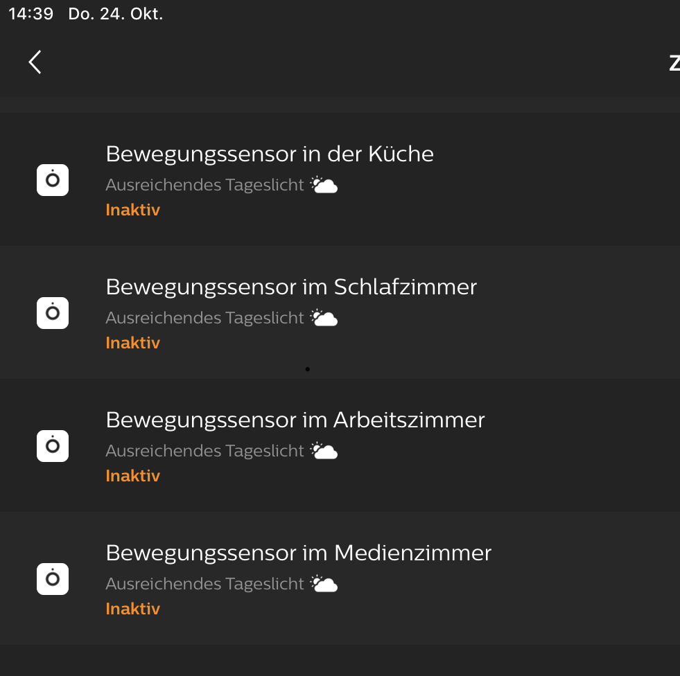680x676 pixels.
Task: Tap the back arrow in the header
Action: 35,62
